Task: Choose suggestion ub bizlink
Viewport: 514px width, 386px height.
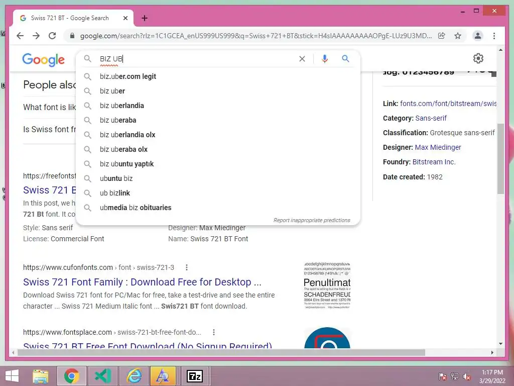Action: click(218, 193)
